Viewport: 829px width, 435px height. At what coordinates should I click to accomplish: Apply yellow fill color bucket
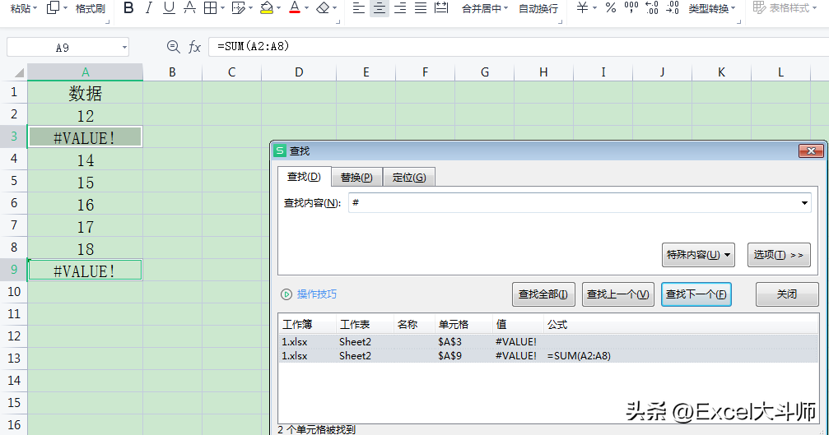(x=267, y=8)
